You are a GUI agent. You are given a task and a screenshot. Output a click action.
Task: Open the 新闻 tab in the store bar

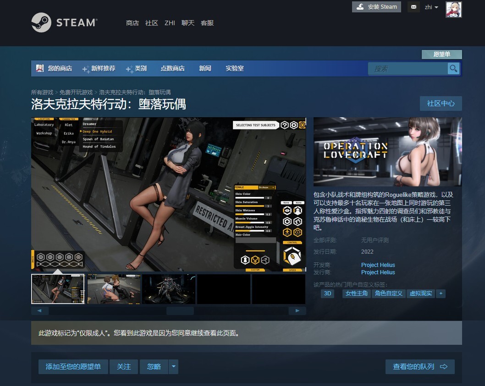205,68
